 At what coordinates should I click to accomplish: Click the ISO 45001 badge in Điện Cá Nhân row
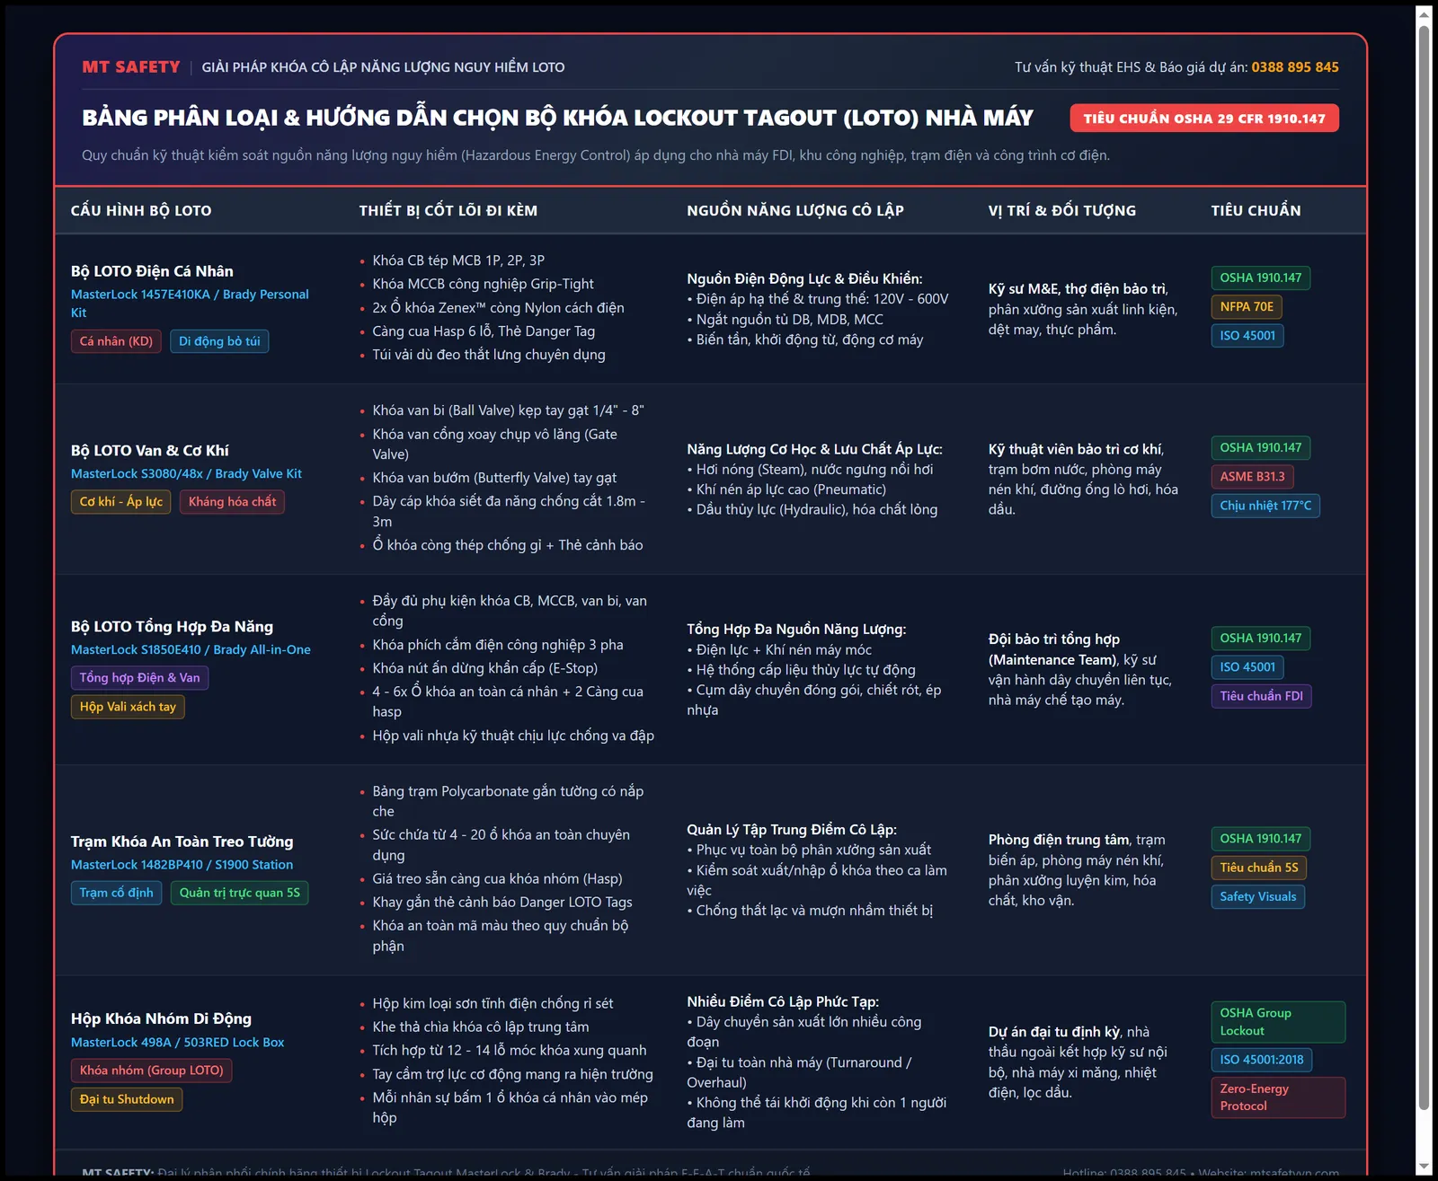1247,336
